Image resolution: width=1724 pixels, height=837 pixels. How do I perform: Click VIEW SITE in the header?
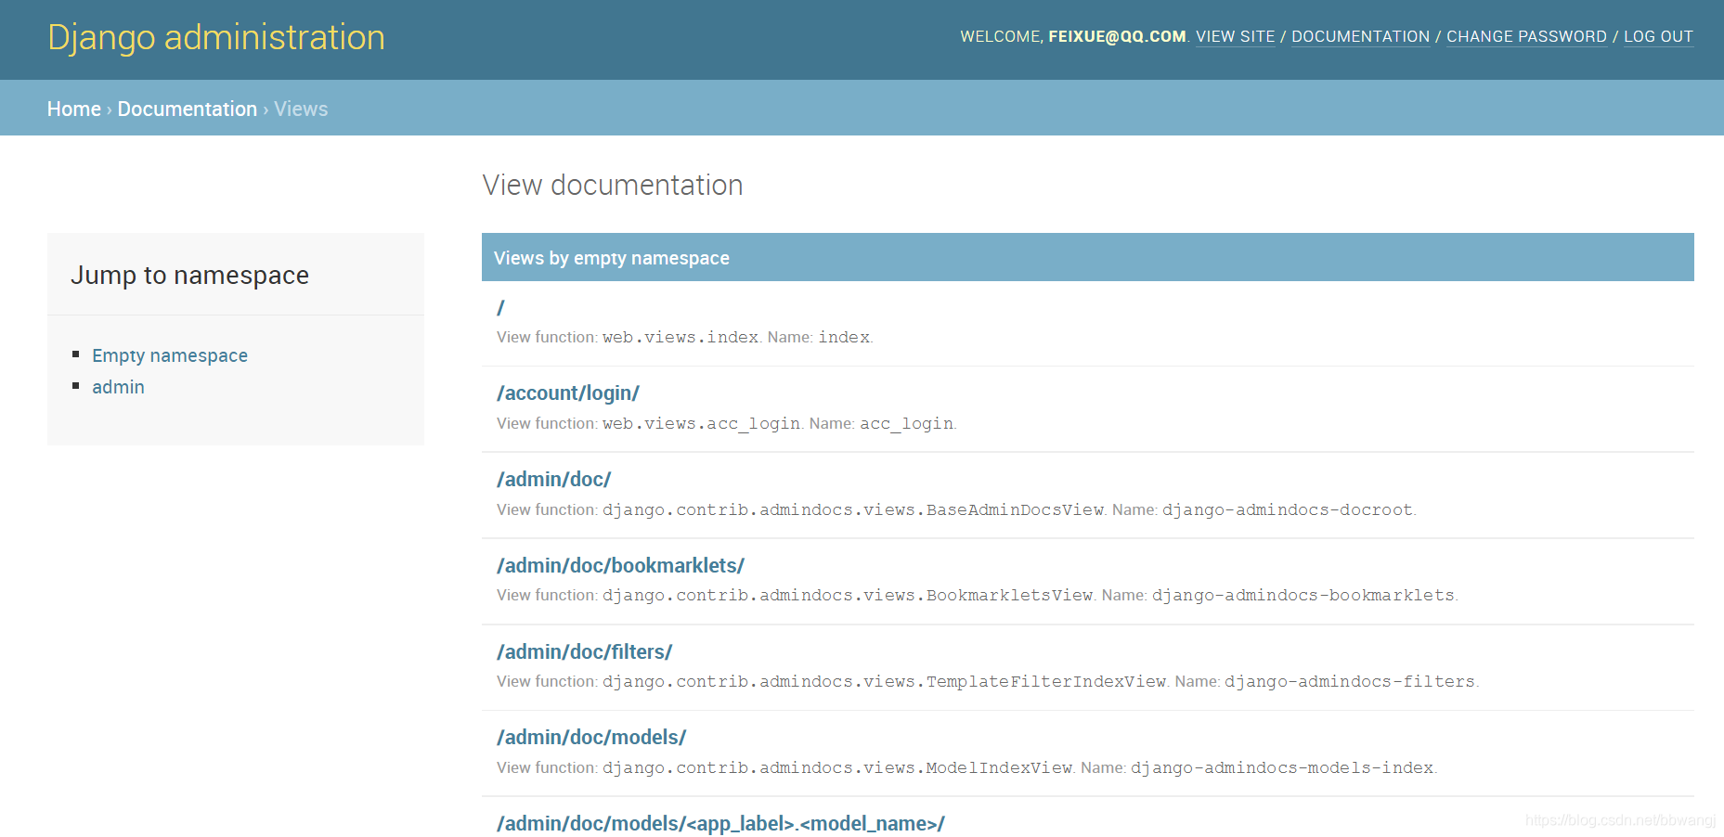[1235, 37]
